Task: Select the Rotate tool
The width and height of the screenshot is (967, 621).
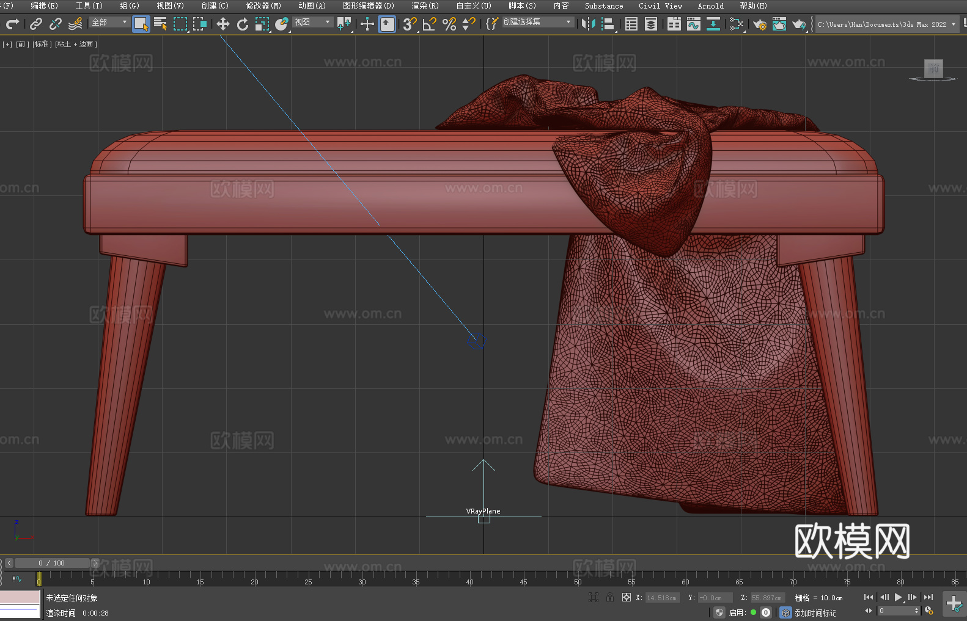Action: click(243, 24)
